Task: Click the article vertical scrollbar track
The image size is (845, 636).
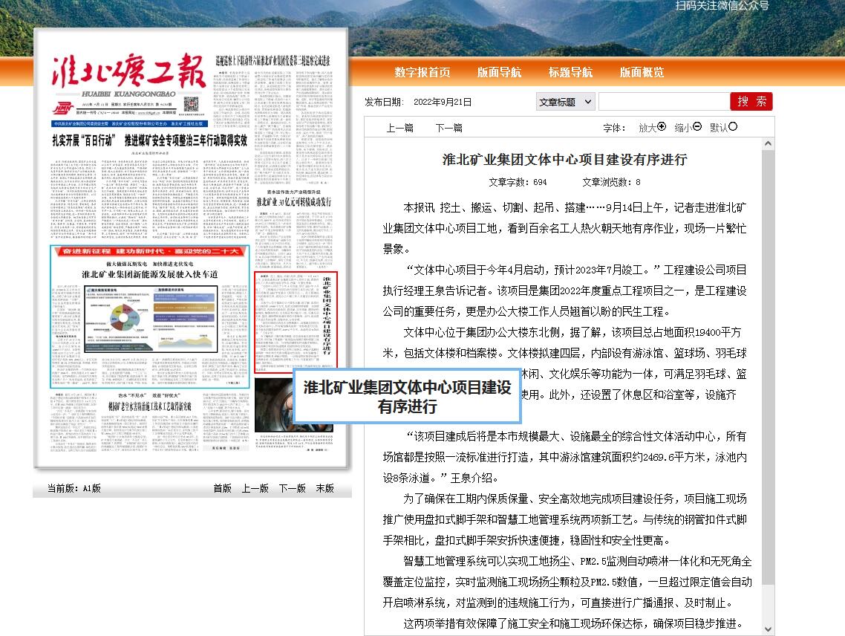Action: coord(768,386)
